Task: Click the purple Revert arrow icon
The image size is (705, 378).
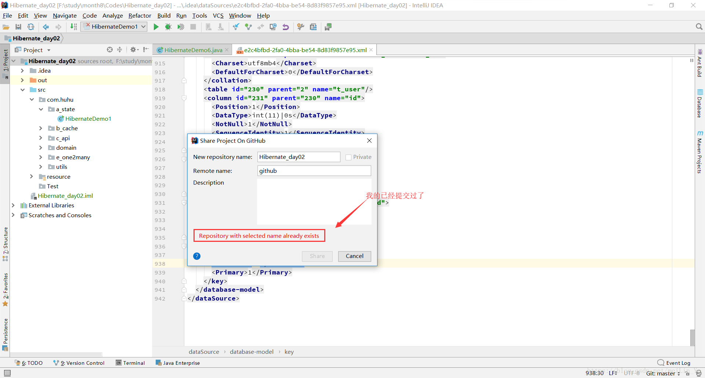Action: coord(285,27)
